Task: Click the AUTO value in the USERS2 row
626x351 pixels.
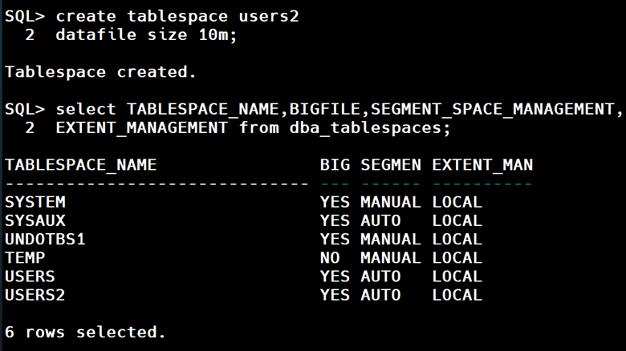Action: [380, 295]
